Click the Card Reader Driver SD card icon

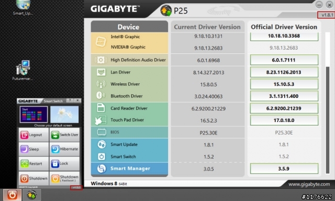101,108
